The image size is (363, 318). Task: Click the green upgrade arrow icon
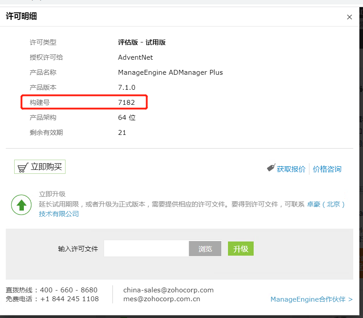click(21, 205)
